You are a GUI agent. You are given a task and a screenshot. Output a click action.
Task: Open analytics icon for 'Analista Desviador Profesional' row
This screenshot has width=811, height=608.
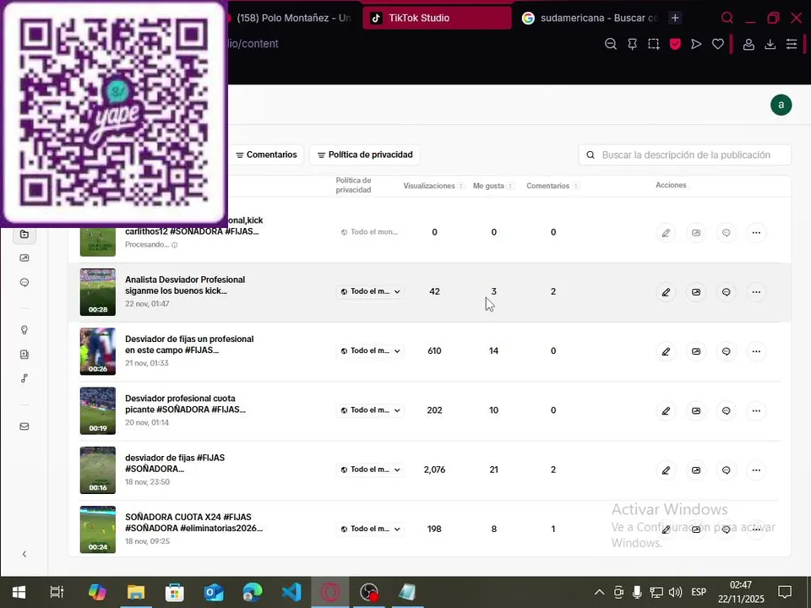tap(696, 292)
